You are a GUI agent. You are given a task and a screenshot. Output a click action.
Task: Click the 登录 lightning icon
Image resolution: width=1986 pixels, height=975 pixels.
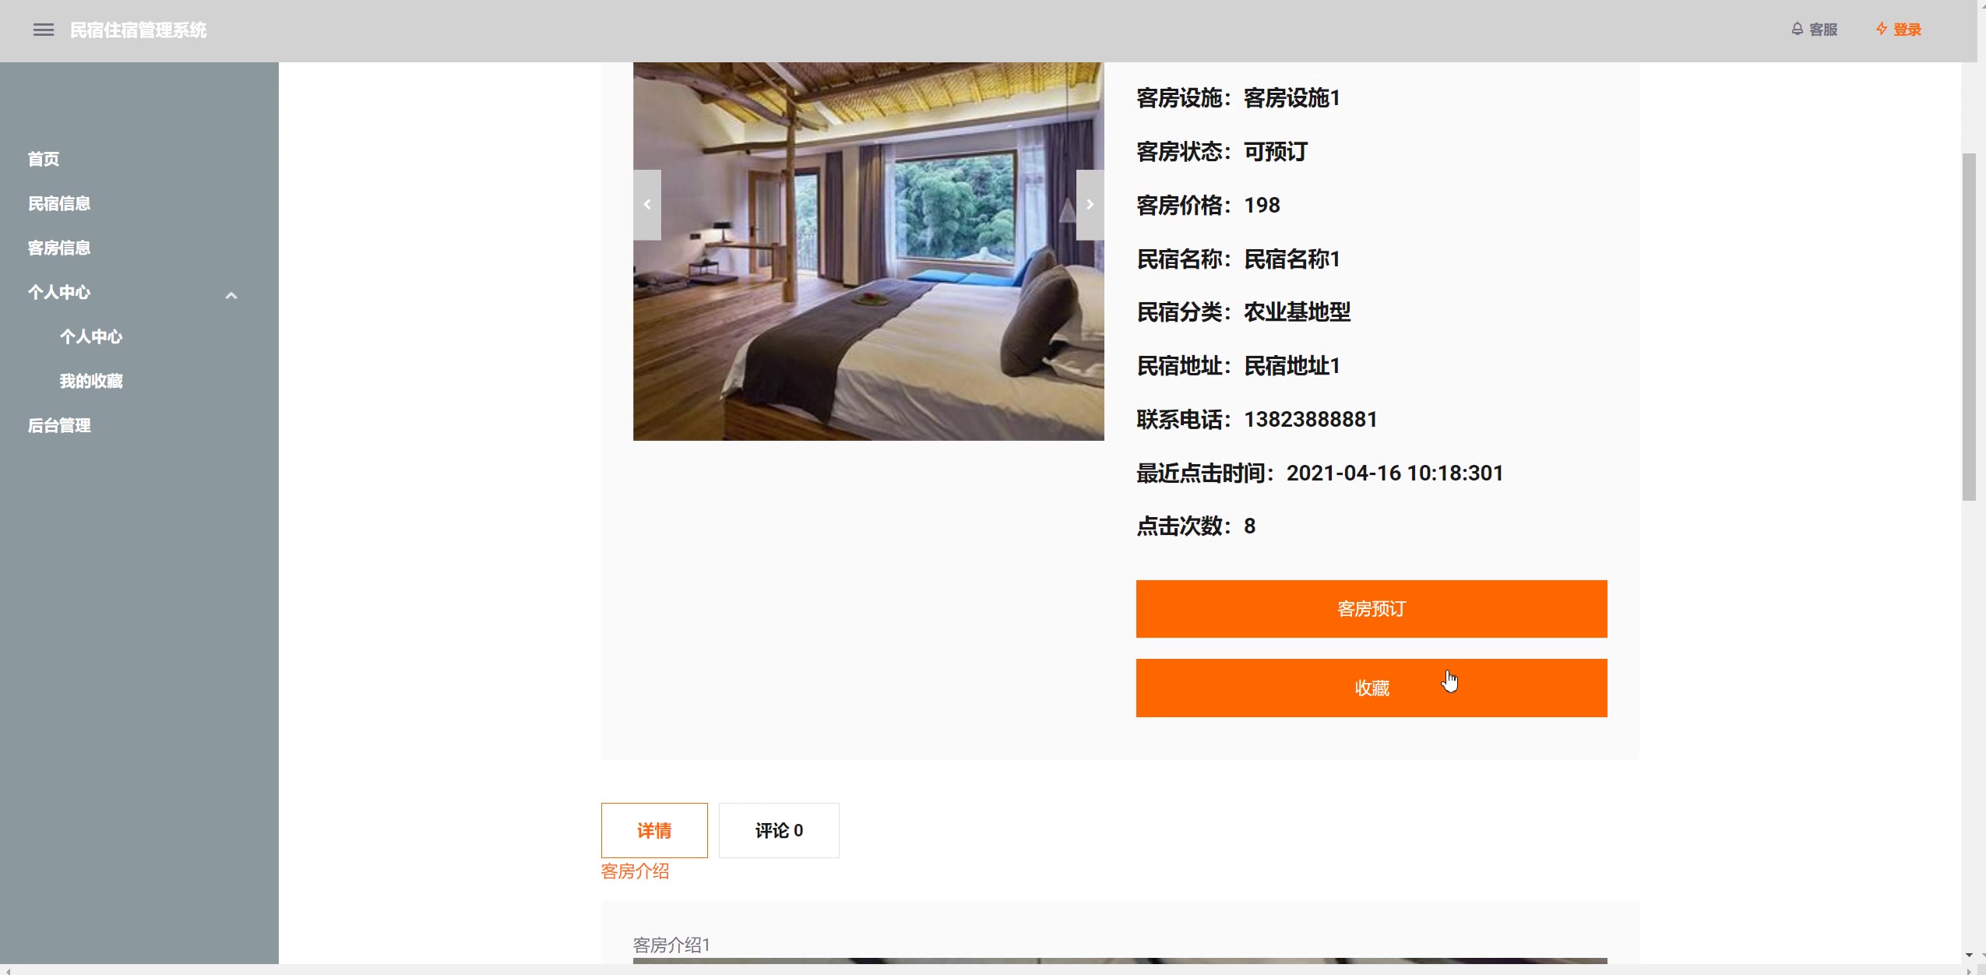[1882, 29]
